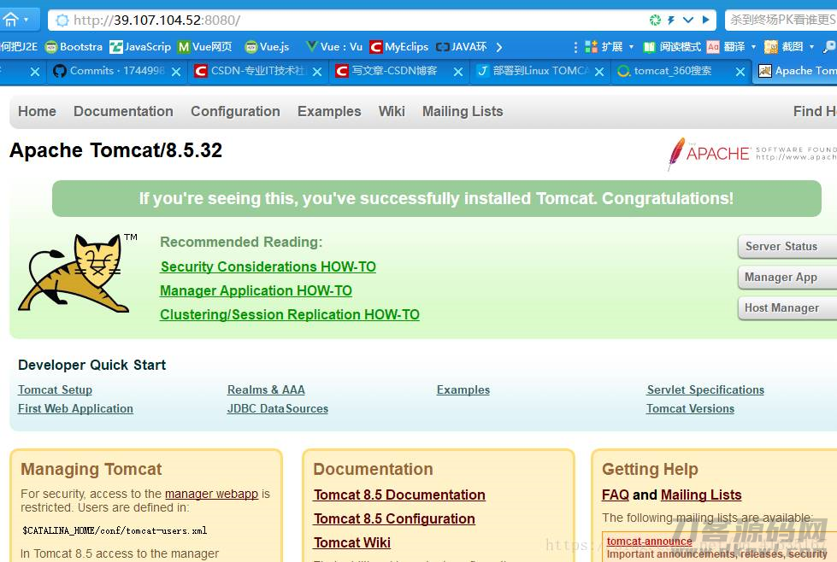Viewport: 837px width, 562px height.
Task: Open the 翻译 dropdown arrow
Action: click(753, 47)
